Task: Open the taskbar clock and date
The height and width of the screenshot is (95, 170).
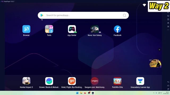Action: (166, 93)
